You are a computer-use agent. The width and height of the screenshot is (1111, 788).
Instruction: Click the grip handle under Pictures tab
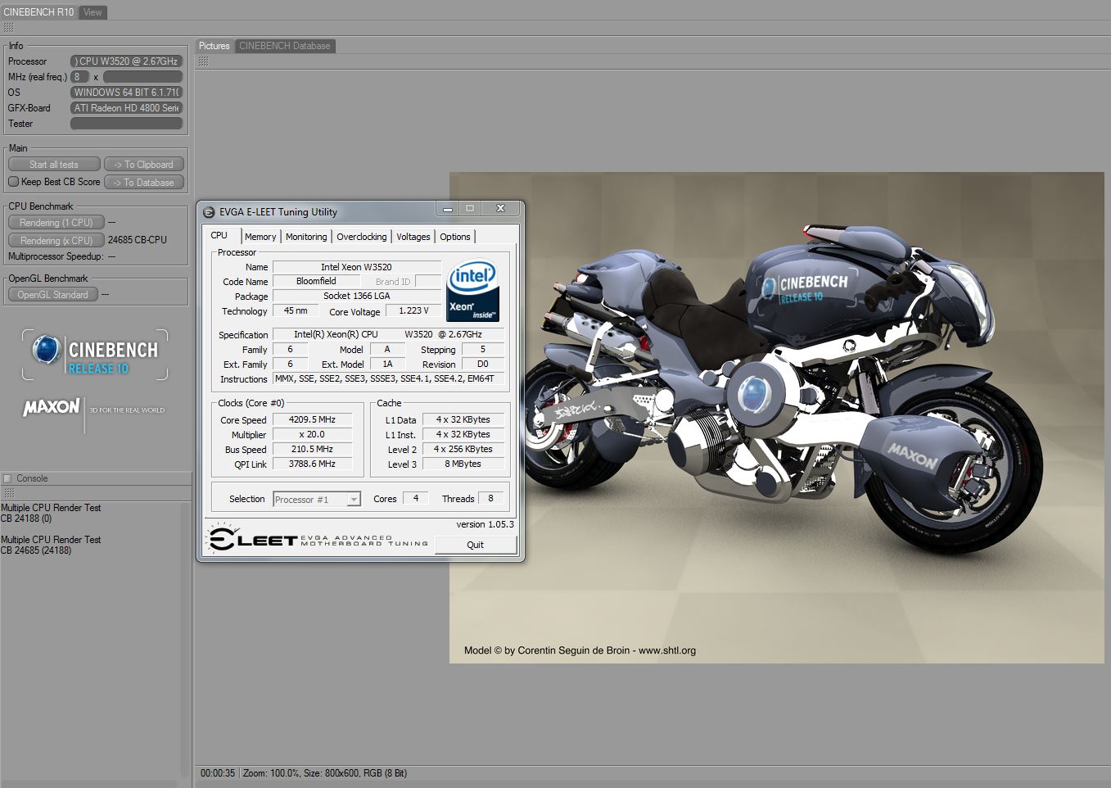[x=203, y=61]
